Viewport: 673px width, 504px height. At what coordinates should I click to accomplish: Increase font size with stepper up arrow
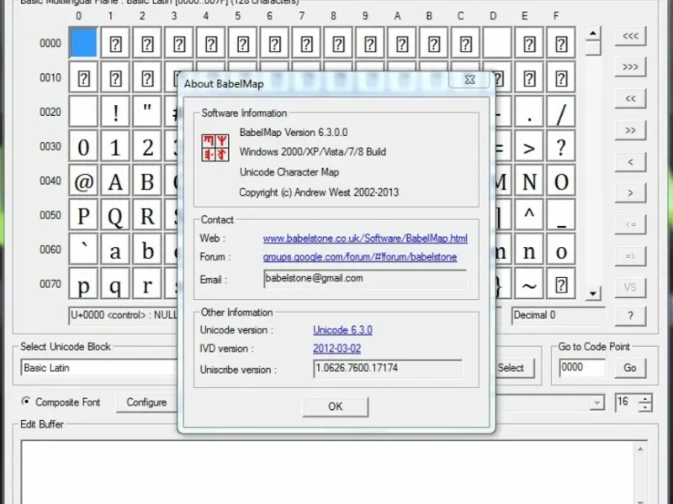tap(644, 399)
